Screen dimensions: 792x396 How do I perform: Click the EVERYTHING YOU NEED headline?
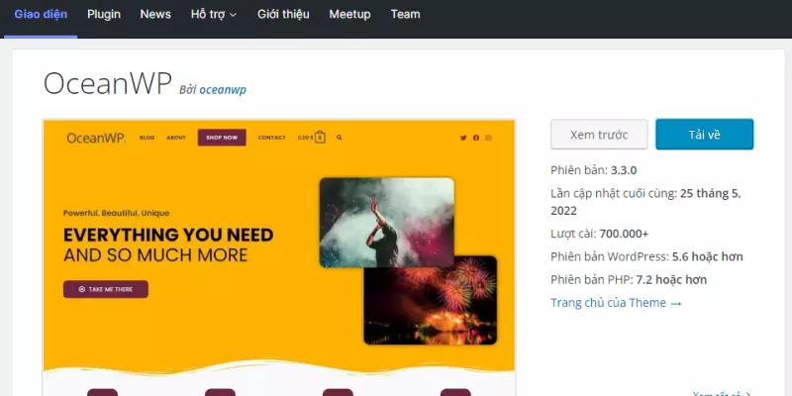168,235
